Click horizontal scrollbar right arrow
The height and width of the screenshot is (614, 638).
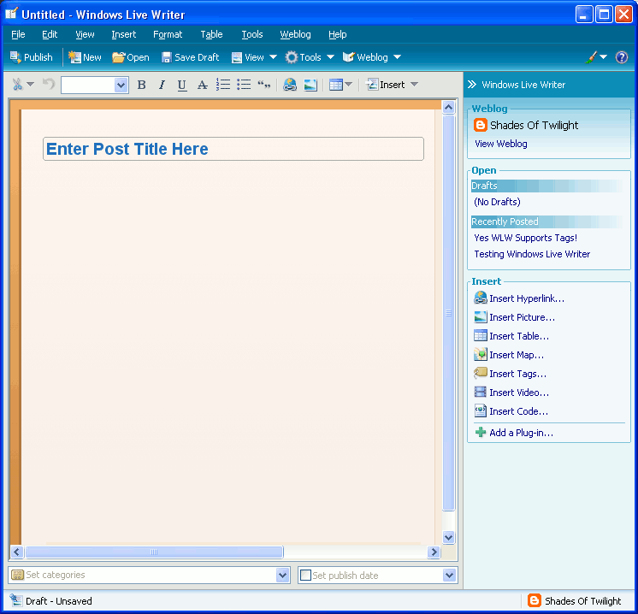[x=434, y=552]
